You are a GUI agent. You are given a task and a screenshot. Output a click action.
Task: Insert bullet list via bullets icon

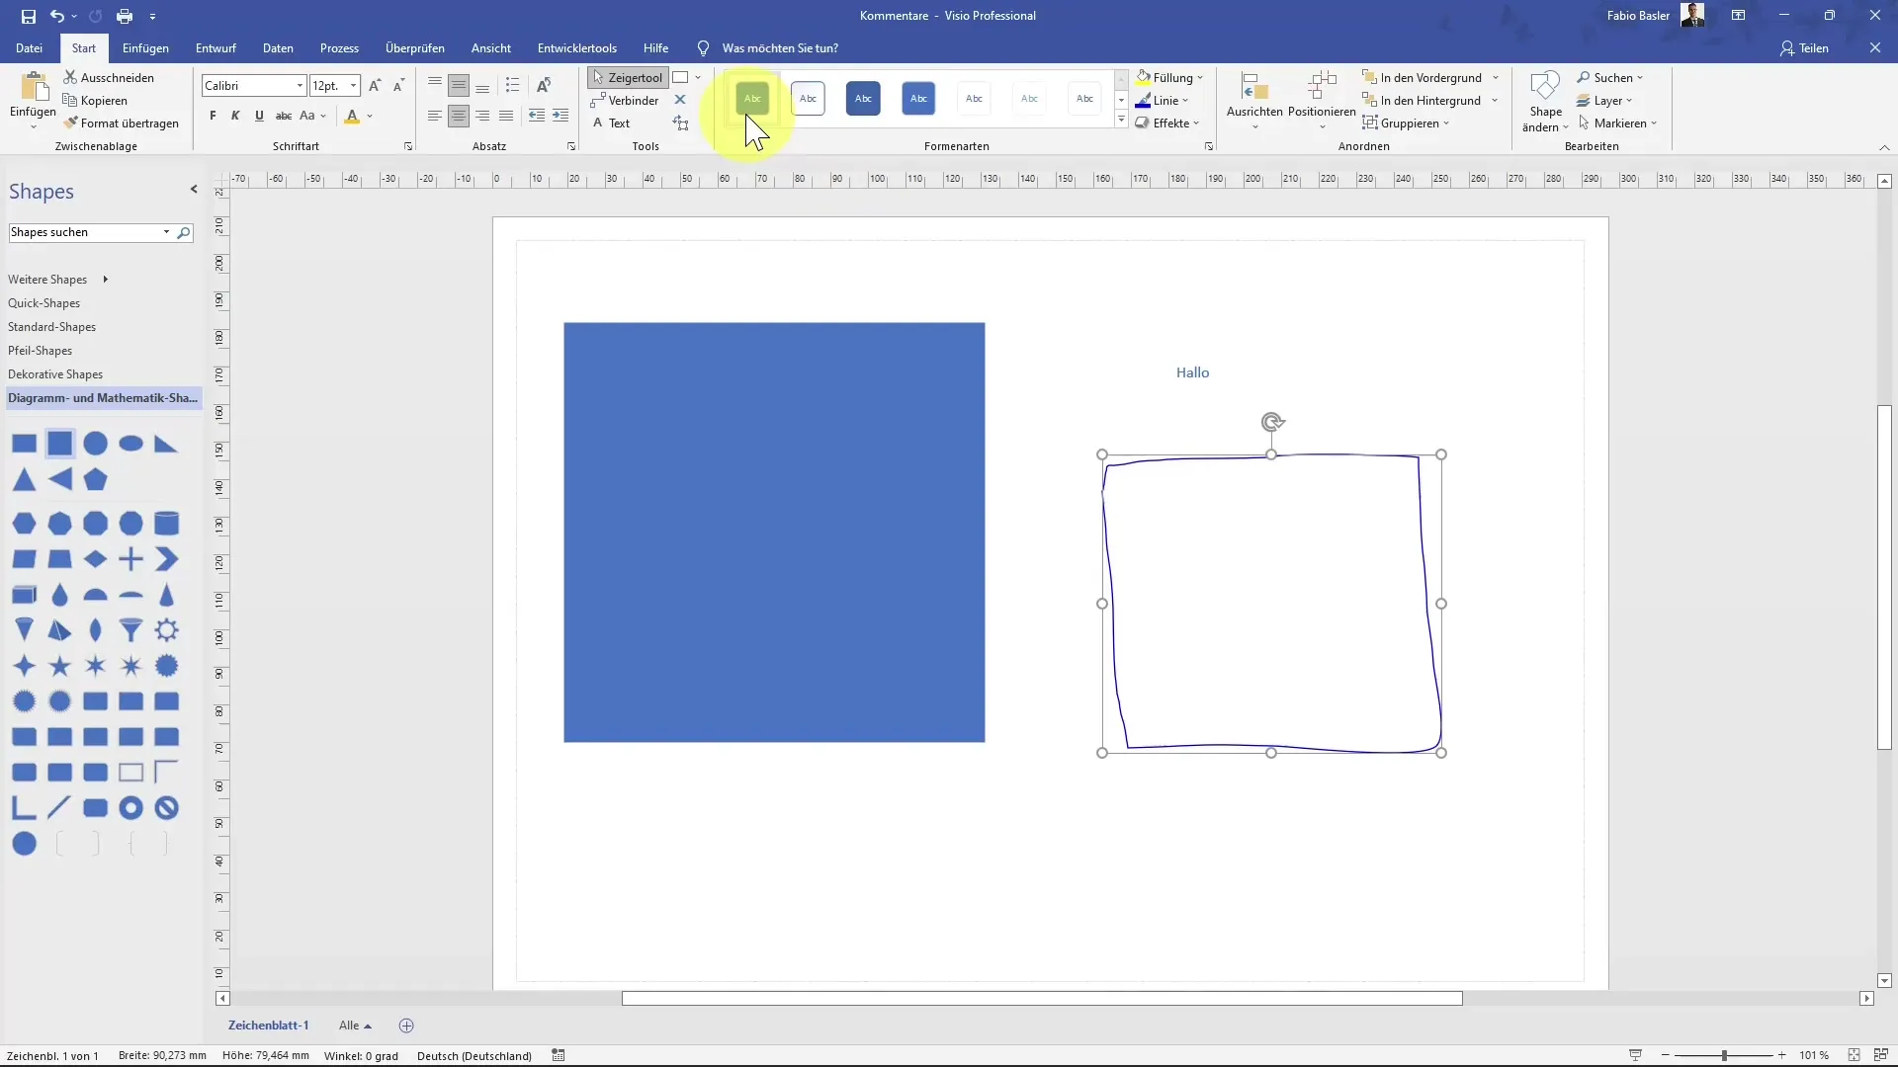click(512, 86)
